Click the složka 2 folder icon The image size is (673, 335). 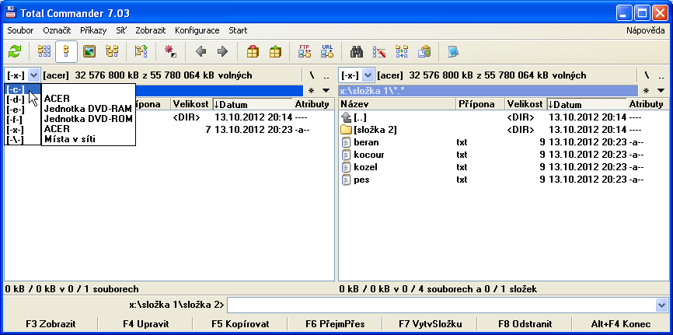click(346, 130)
